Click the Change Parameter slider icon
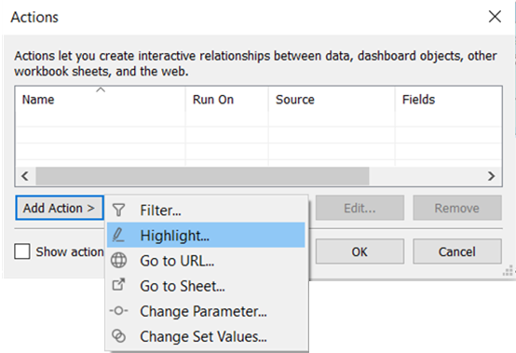The width and height of the screenshot is (516, 353). [118, 310]
